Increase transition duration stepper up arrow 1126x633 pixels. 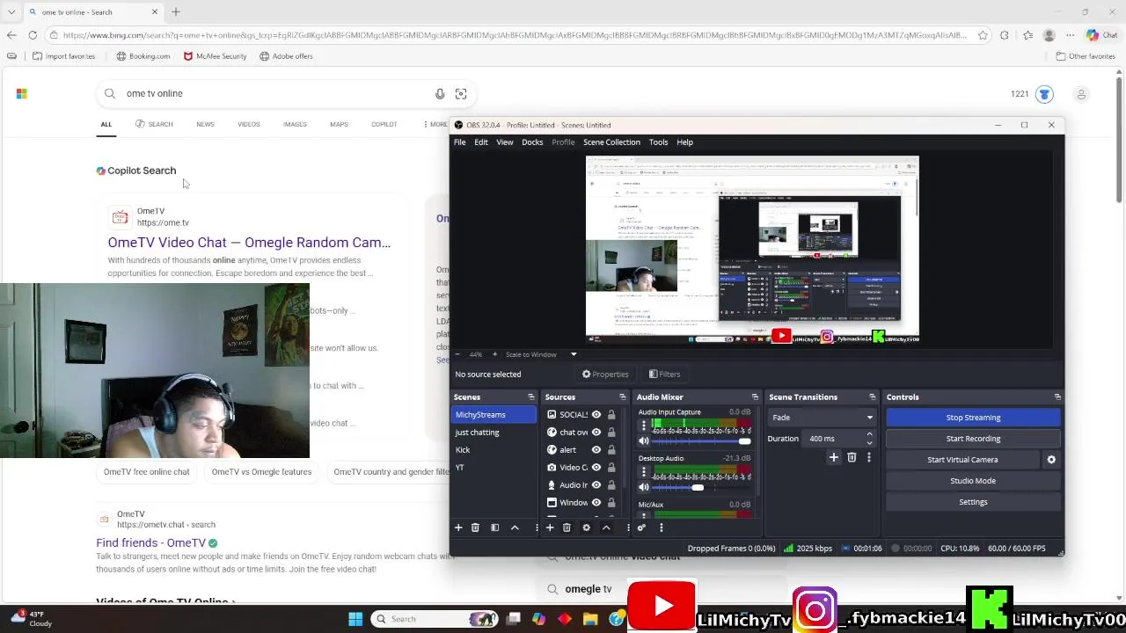[x=869, y=434]
